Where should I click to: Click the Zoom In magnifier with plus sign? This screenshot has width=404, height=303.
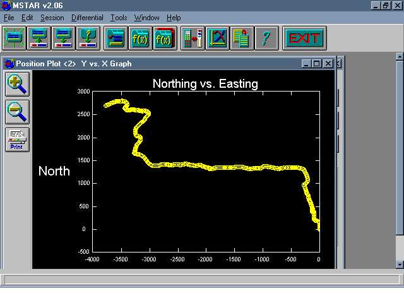pyautogui.click(x=16, y=83)
